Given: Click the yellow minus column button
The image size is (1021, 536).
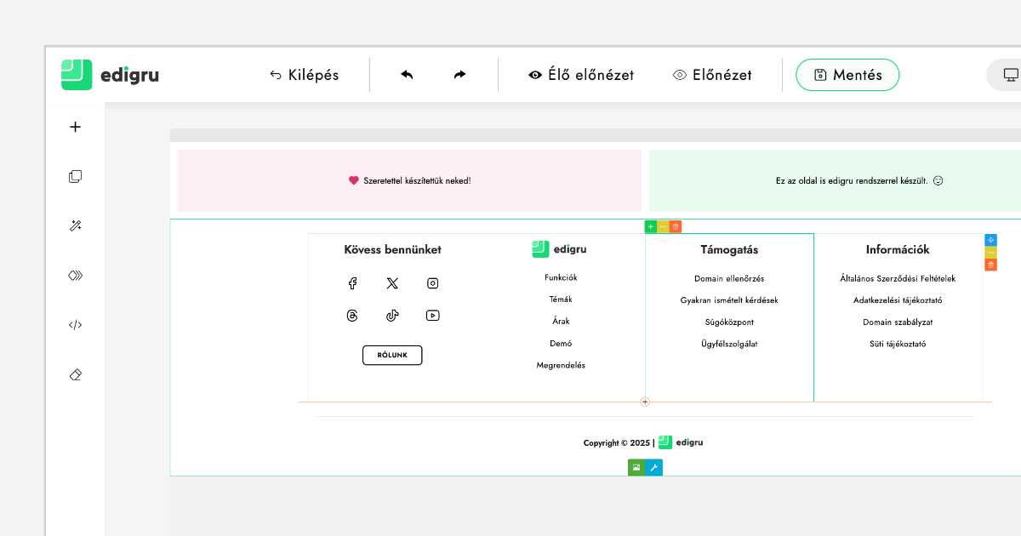Looking at the screenshot, I should pyautogui.click(x=663, y=226).
